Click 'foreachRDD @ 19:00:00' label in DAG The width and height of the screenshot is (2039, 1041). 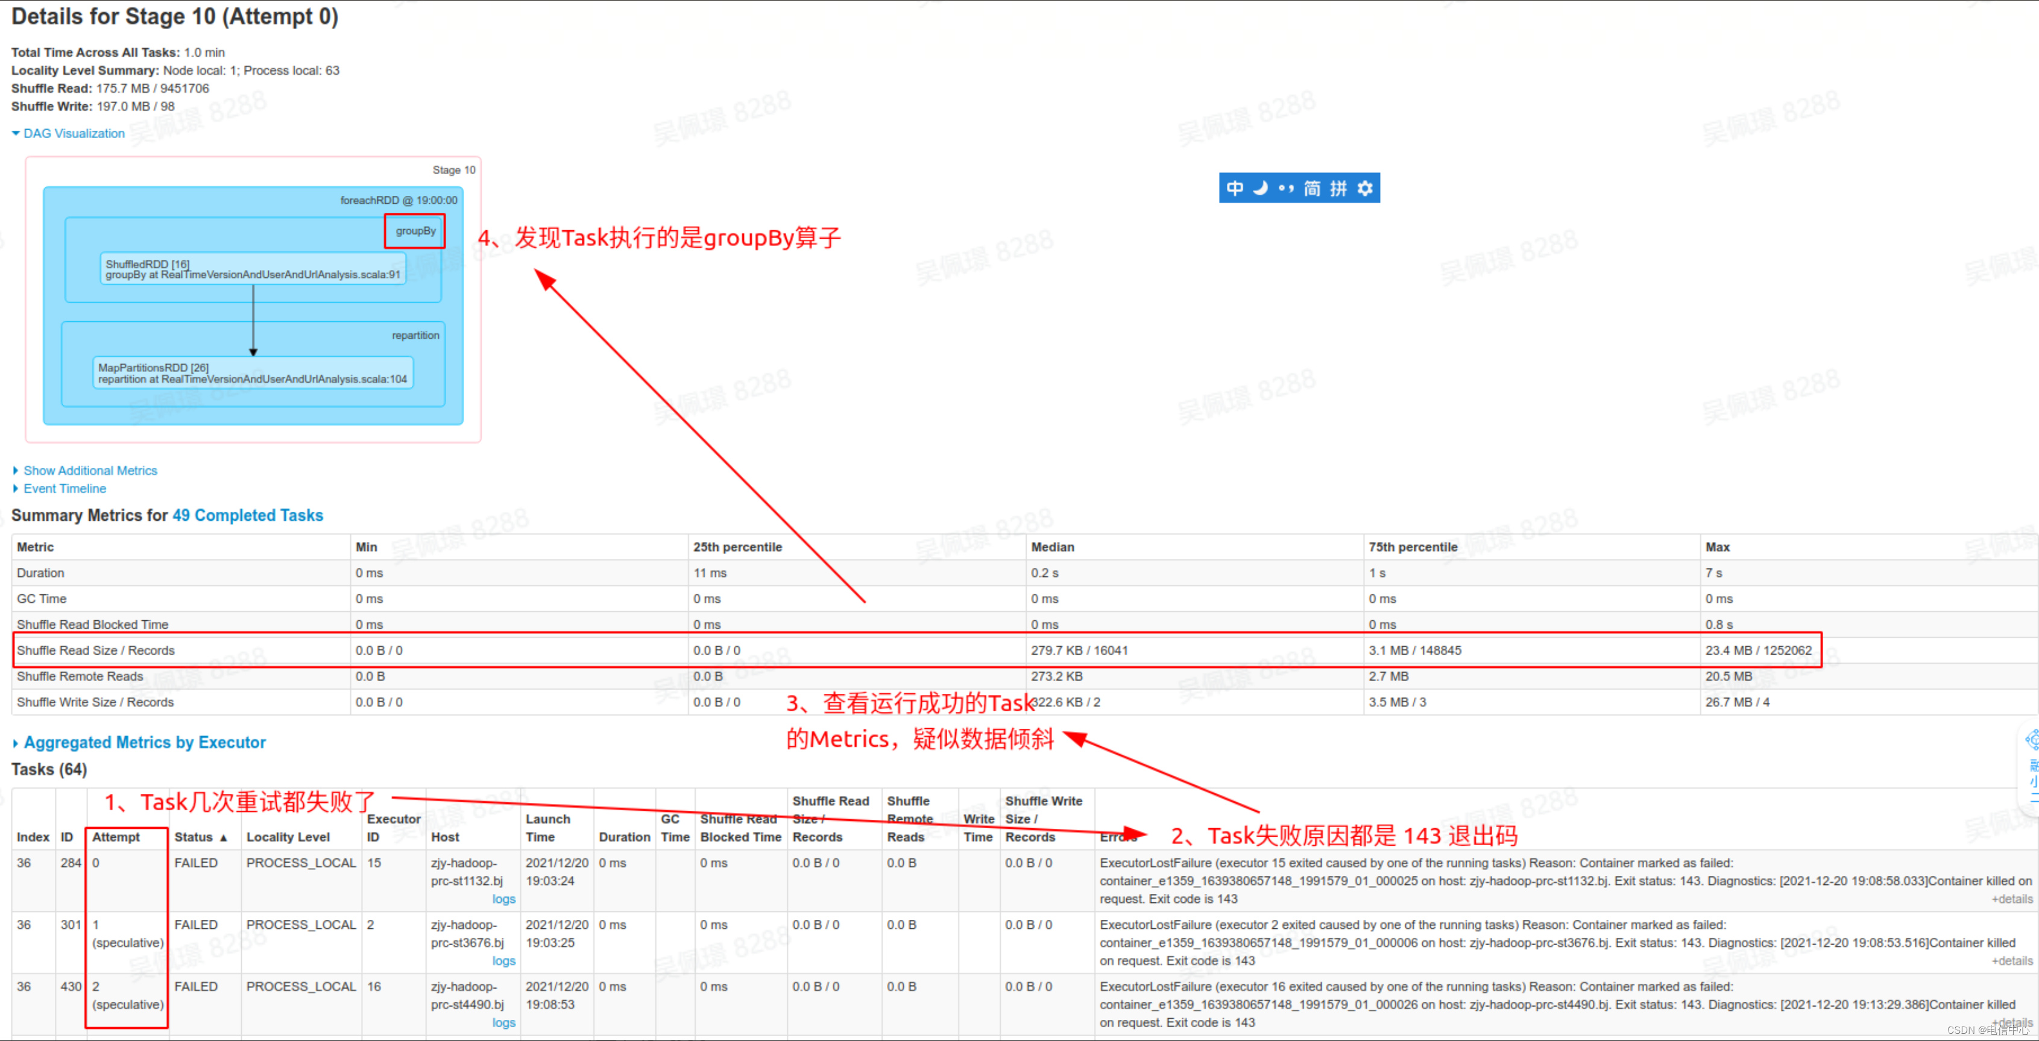[x=399, y=200]
